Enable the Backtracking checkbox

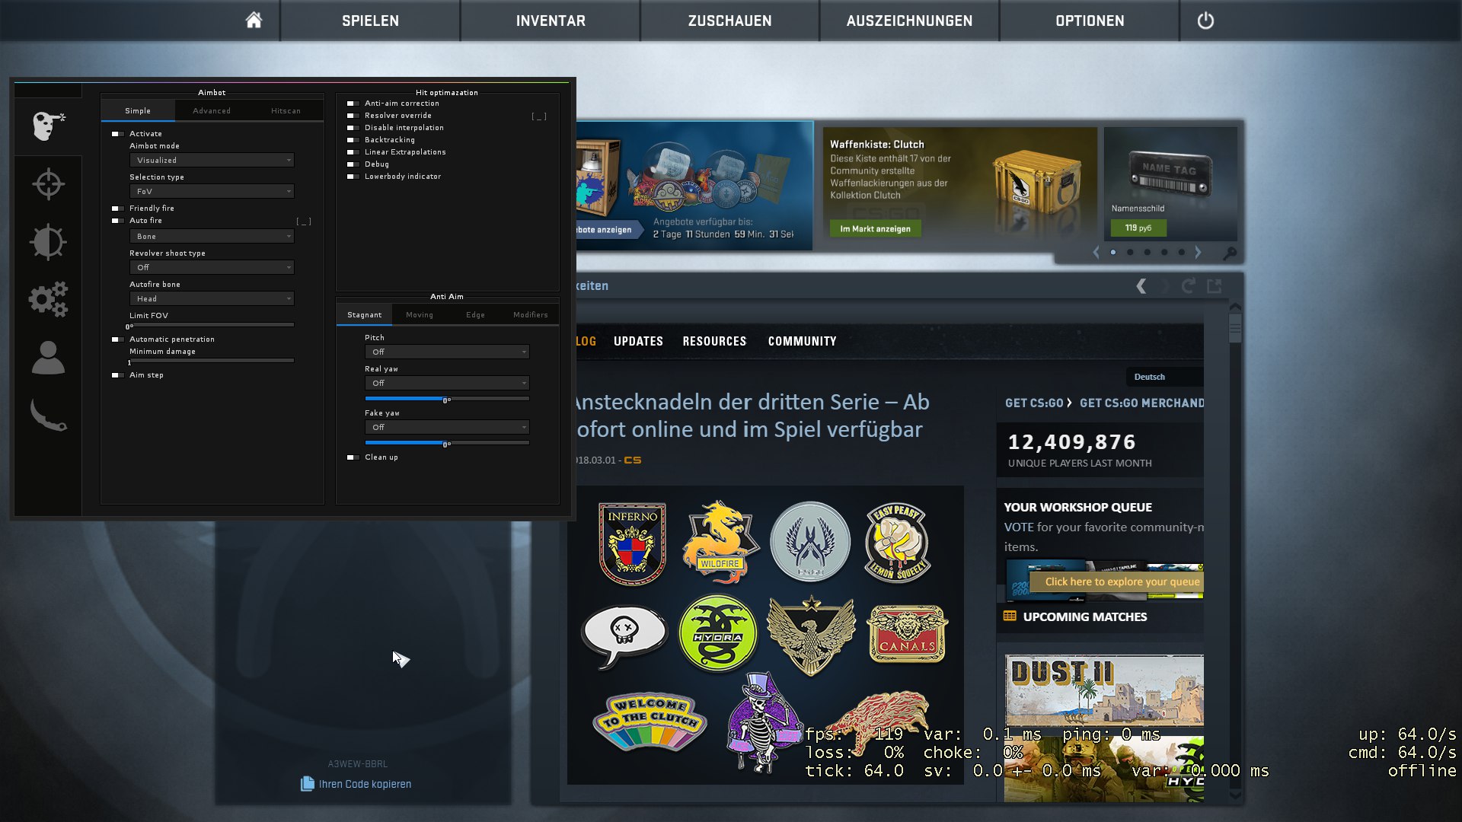click(x=353, y=140)
